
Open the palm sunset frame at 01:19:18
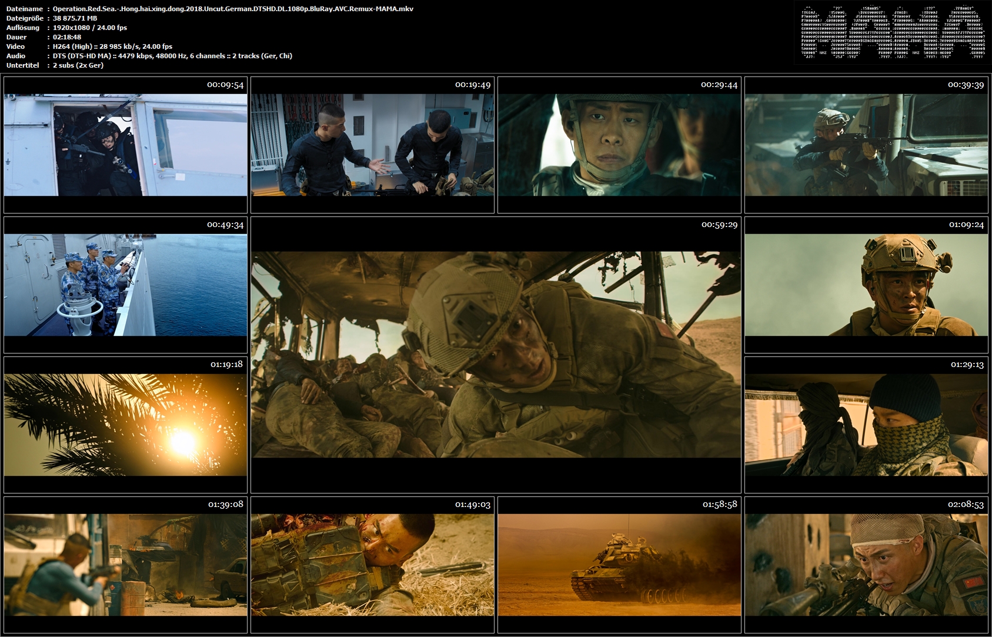[x=125, y=425]
